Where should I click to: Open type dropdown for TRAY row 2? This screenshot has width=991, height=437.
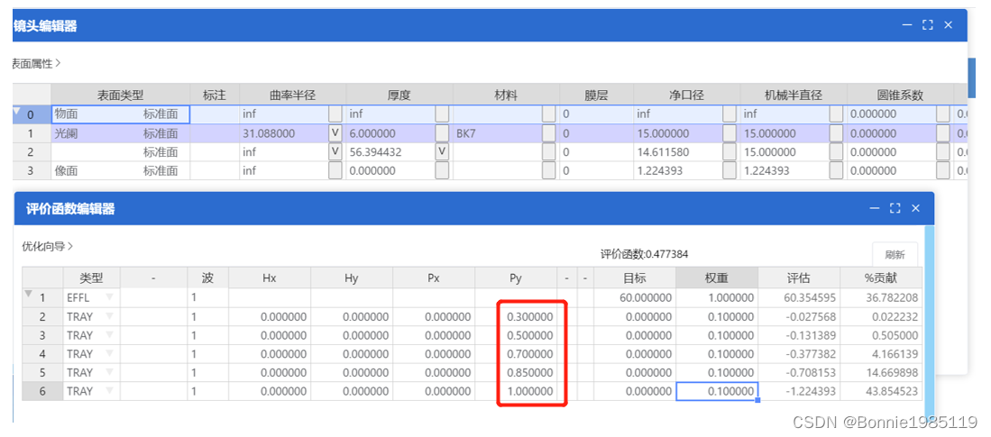point(109,316)
